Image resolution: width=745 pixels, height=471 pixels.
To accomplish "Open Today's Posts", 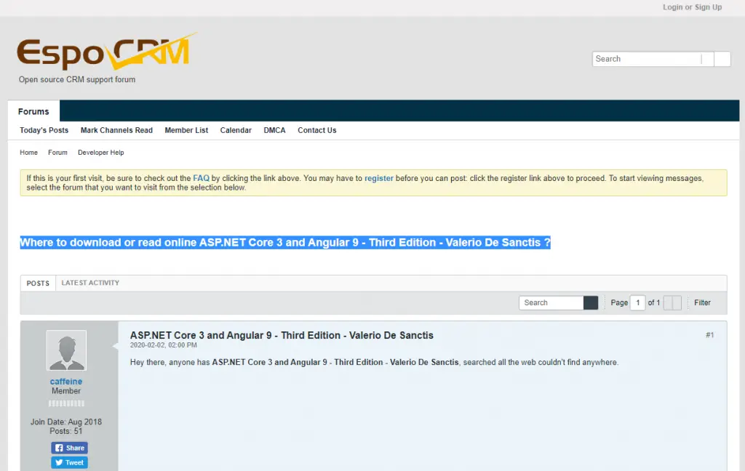I will pos(44,130).
